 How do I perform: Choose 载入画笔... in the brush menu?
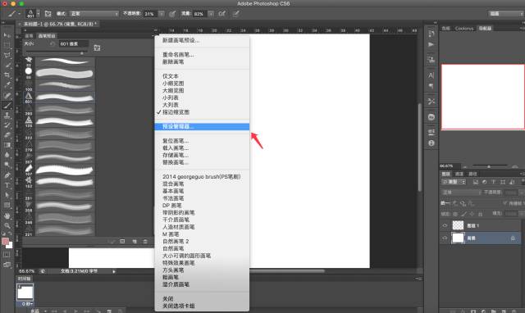[x=176, y=147]
